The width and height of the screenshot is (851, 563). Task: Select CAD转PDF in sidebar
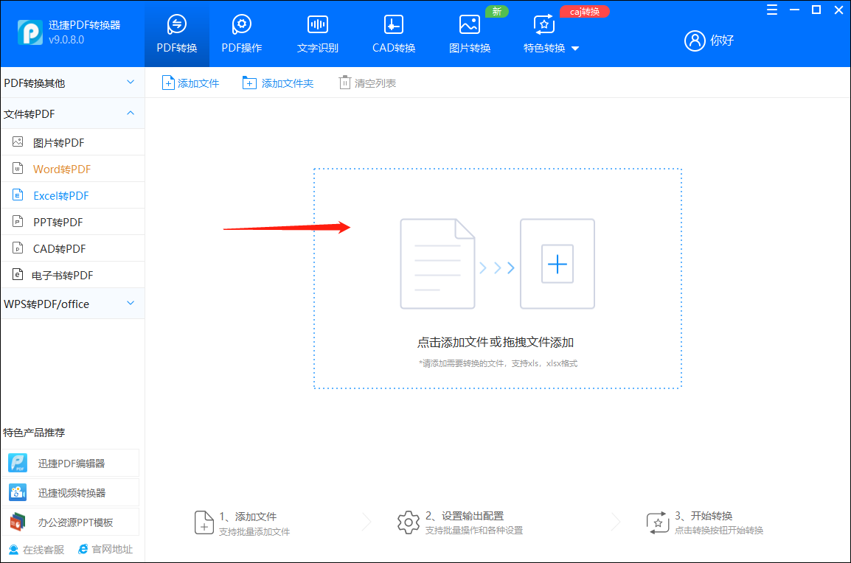click(72, 248)
